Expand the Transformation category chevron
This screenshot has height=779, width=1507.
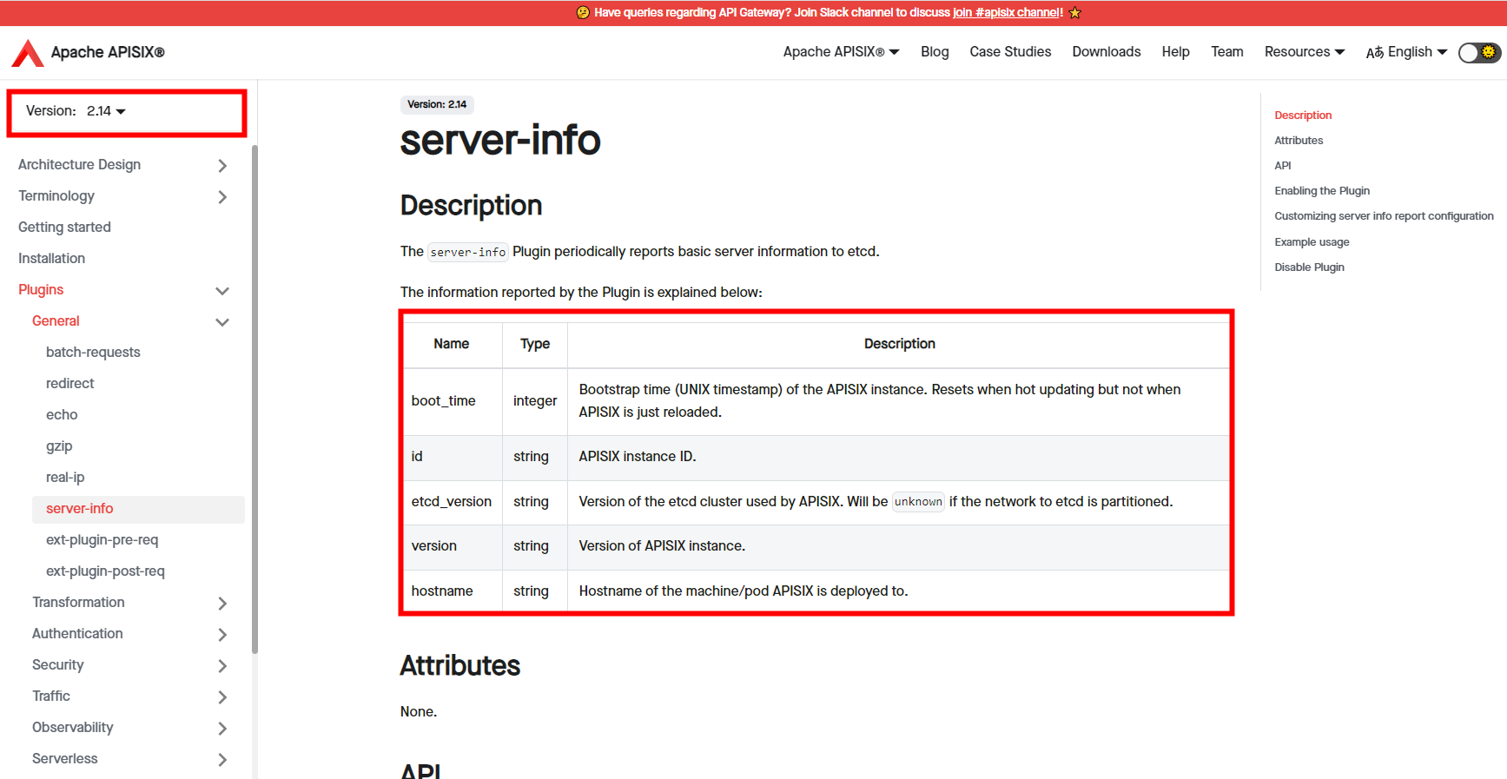(222, 603)
